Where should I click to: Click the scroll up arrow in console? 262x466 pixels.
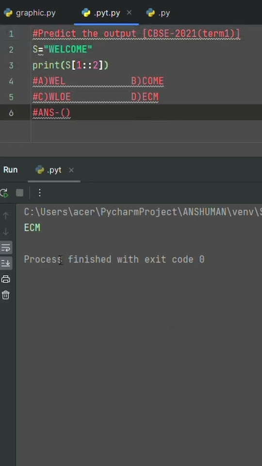coord(6,216)
